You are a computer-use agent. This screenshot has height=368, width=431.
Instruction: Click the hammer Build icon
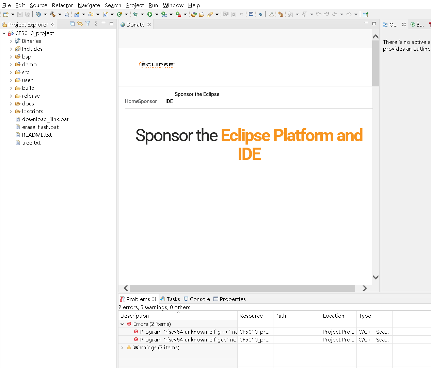click(53, 14)
